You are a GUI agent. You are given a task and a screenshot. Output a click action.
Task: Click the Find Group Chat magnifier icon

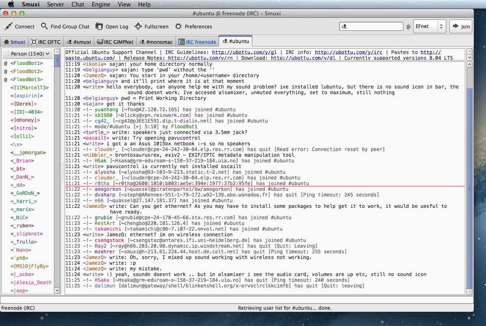44,26
